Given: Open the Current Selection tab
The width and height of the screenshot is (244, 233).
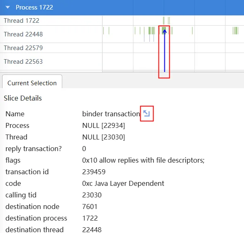Looking at the screenshot, I should click(32, 83).
